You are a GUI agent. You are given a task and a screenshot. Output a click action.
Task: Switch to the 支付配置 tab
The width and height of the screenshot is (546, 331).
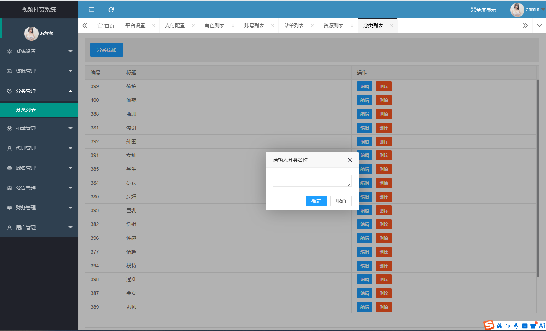pos(175,25)
